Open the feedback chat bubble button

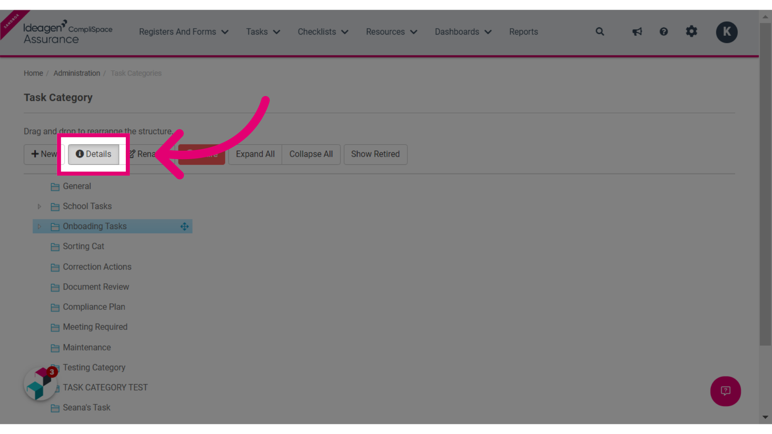point(725,391)
